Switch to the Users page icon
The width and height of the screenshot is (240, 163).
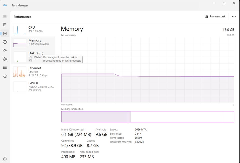5,59
